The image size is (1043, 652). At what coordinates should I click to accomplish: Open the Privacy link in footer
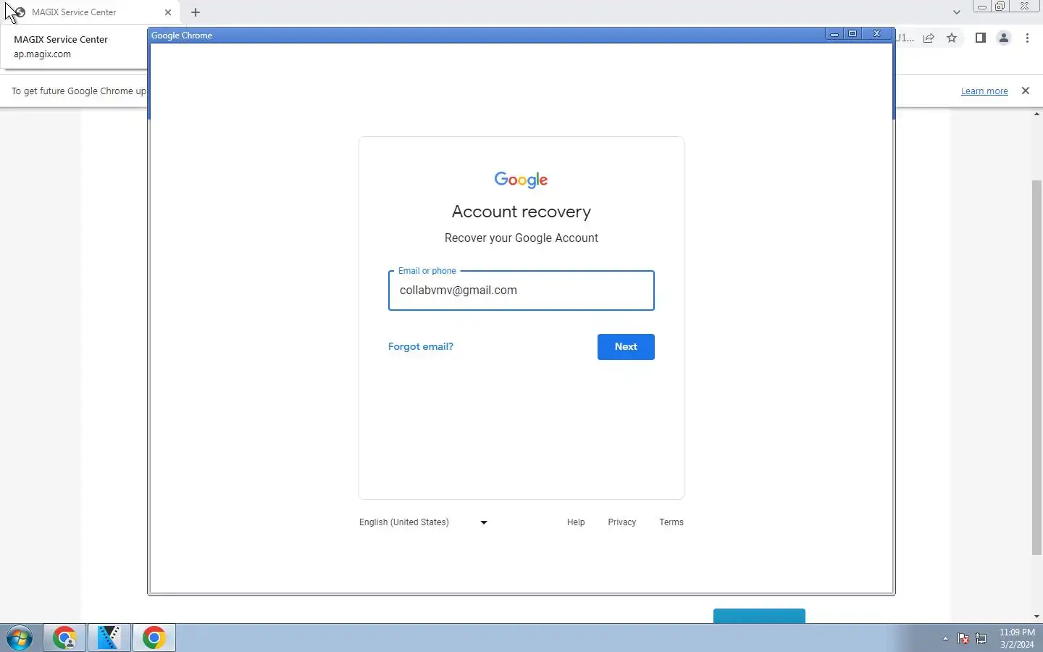pos(622,522)
